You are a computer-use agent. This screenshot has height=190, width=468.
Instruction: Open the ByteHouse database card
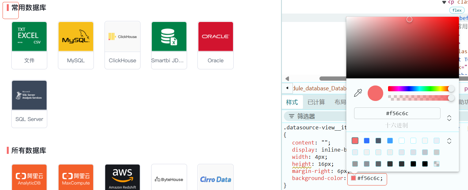tap(169, 177)
